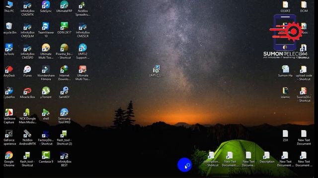Open the FactoryDo... Shortcut icon

[x=46, y=137]
